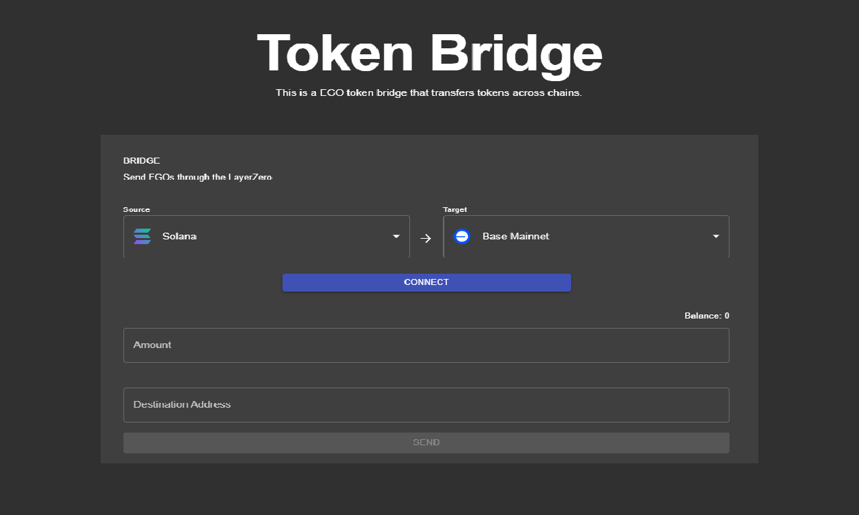Click the token bridge subtitle text
The width and height of the screenshot is (859, 515).
click(429, 93)
